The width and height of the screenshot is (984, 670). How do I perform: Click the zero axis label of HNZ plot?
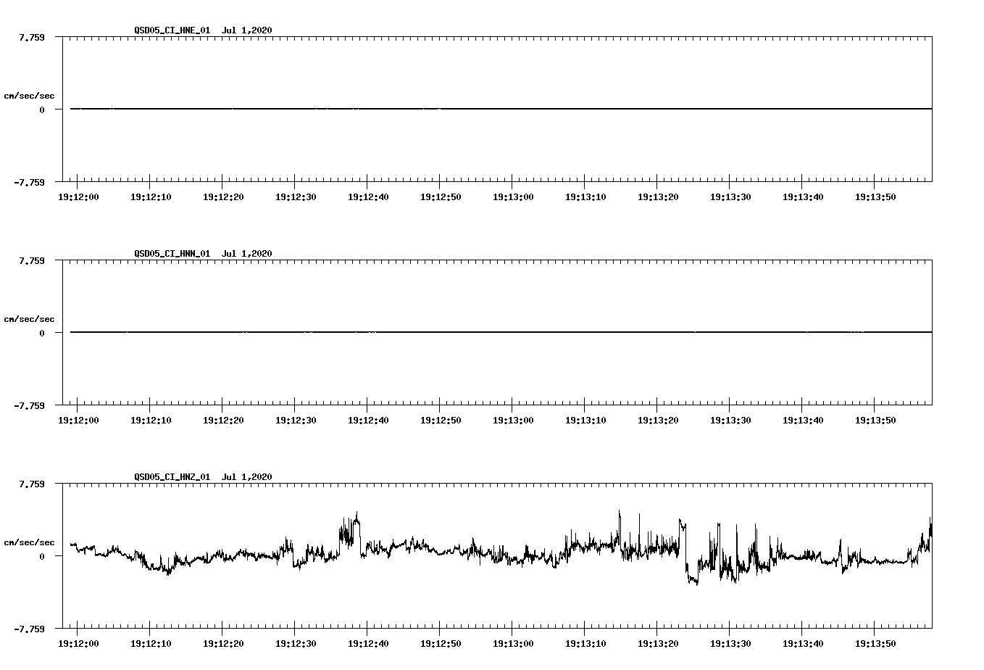tap(42, 556)
